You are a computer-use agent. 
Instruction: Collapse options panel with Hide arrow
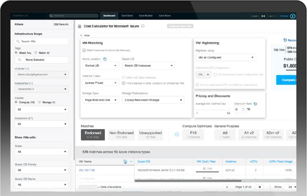(81, 36)
